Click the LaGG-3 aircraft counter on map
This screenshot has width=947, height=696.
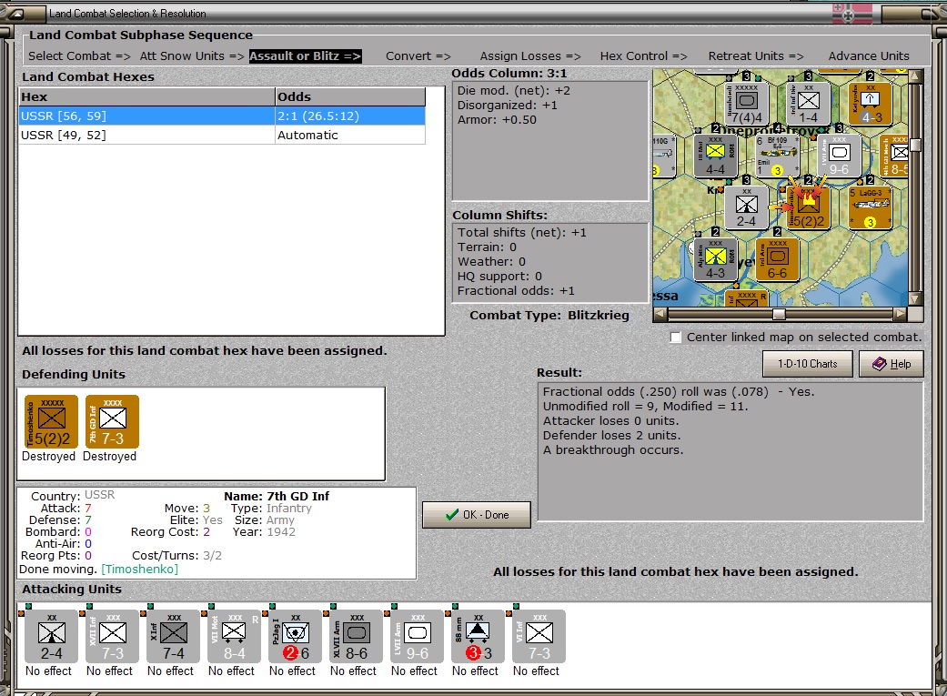871,207
